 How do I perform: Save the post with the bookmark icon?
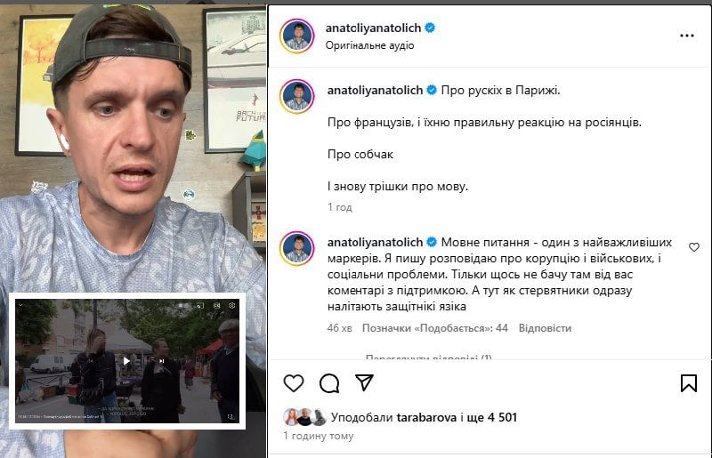click(688, 383)
